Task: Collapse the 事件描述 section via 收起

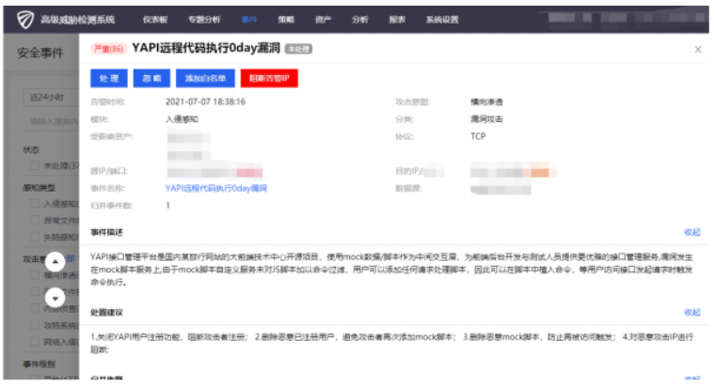Action: (x=691, y=233)
